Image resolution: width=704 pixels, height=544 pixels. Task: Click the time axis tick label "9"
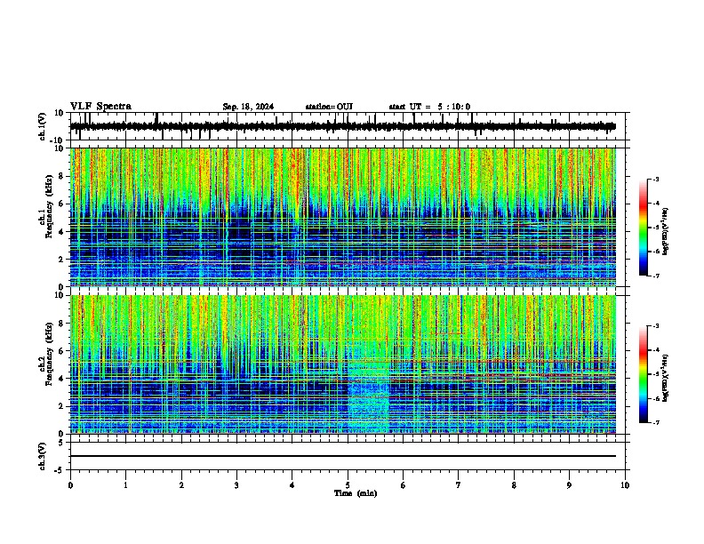pyautogui.click(x=569, y=485)
